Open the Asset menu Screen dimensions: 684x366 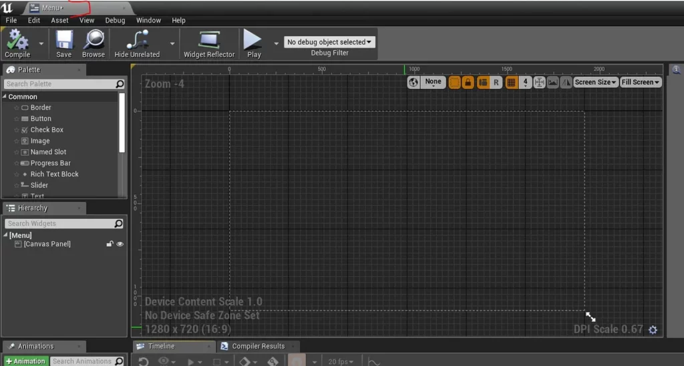click(59, 20)
